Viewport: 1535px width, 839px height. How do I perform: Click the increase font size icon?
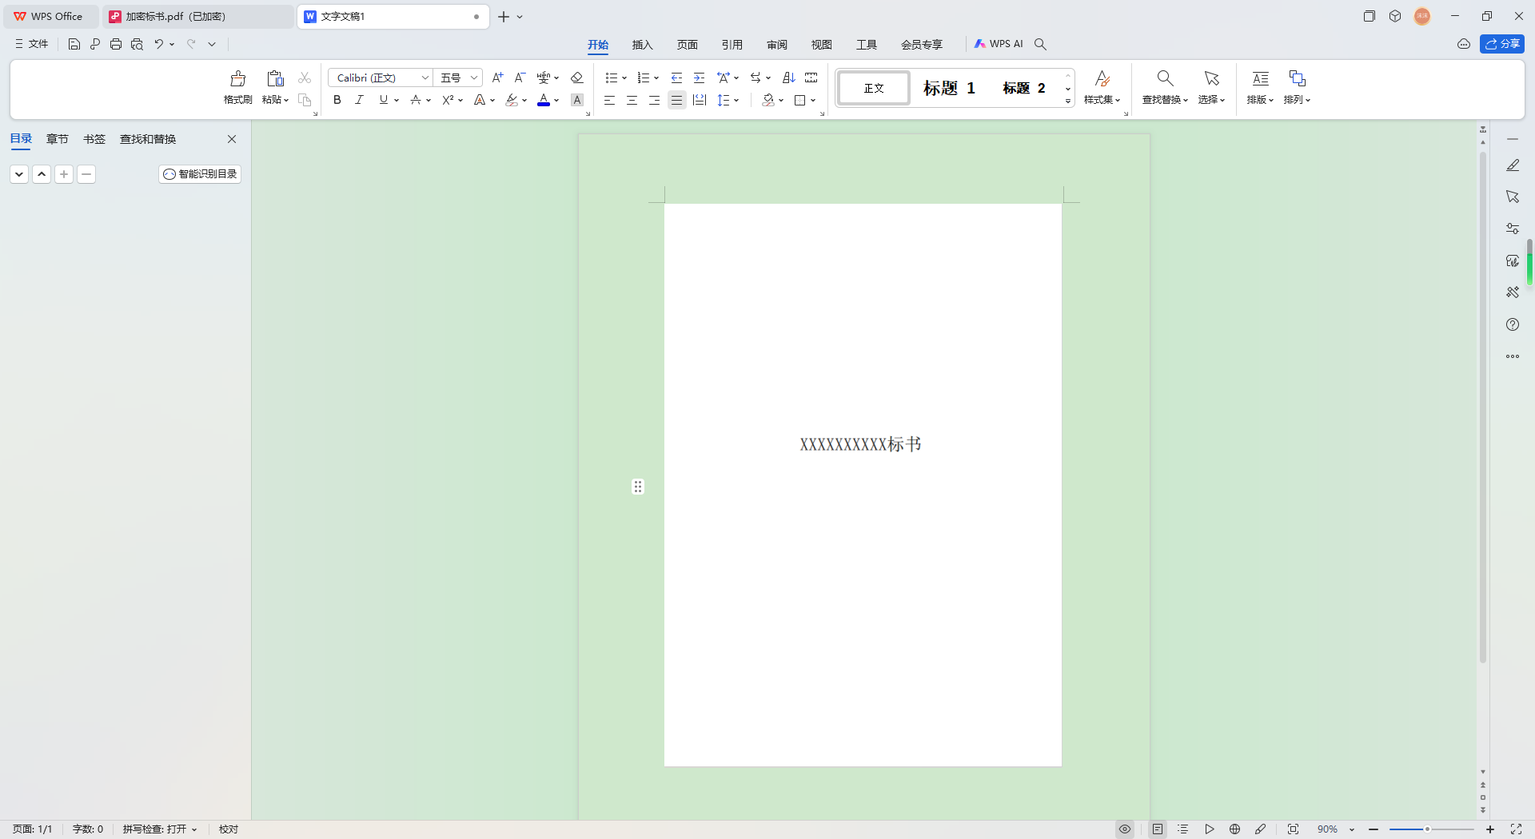click(x=497, y=78)
